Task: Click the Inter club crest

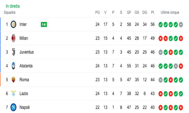Action: click(x=13, y=24)
